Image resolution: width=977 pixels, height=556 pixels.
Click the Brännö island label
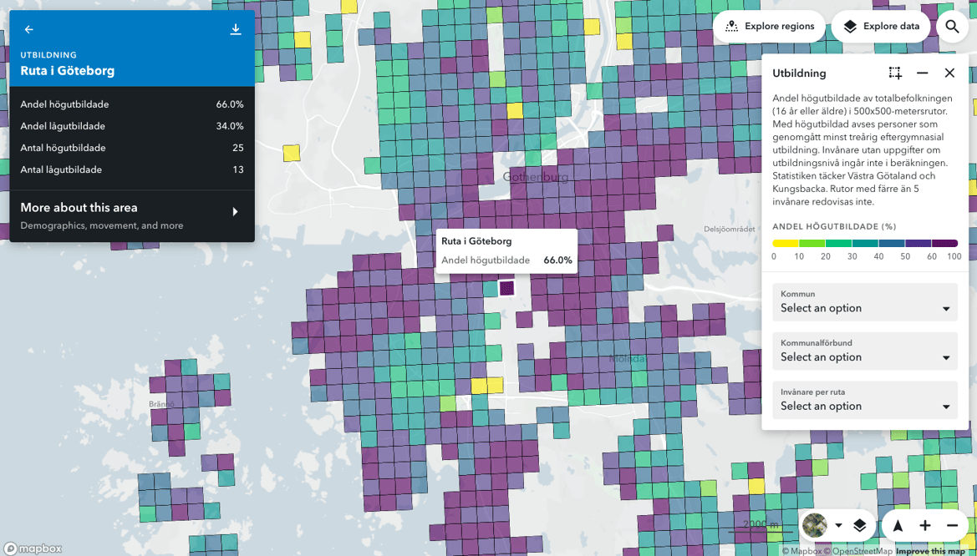(161, 404)
